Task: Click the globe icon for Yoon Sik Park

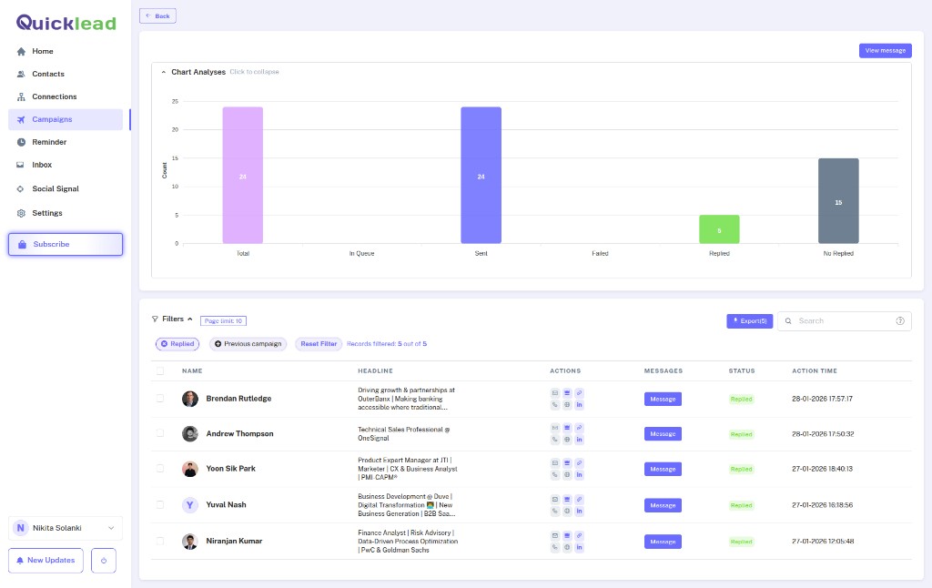Action: pos(568,475)
